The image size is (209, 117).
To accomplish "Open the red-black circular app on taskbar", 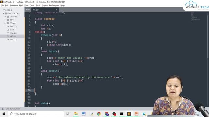I will [114, 114].
